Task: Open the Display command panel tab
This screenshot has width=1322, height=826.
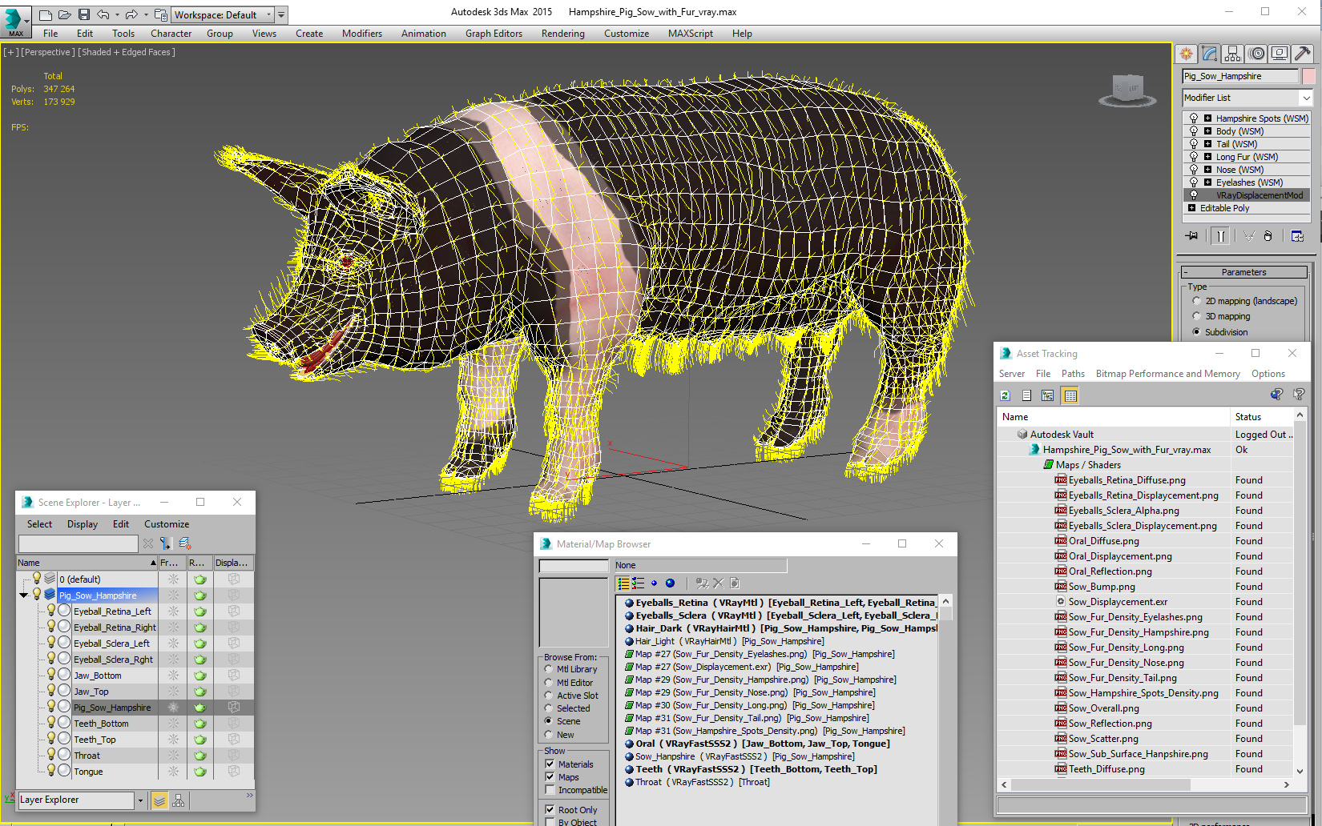Action: tap(1280, 54)
